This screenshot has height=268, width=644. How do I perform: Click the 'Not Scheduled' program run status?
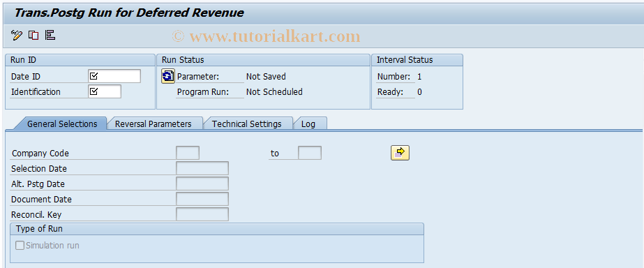pyautogui.click(x=274, y=91)
